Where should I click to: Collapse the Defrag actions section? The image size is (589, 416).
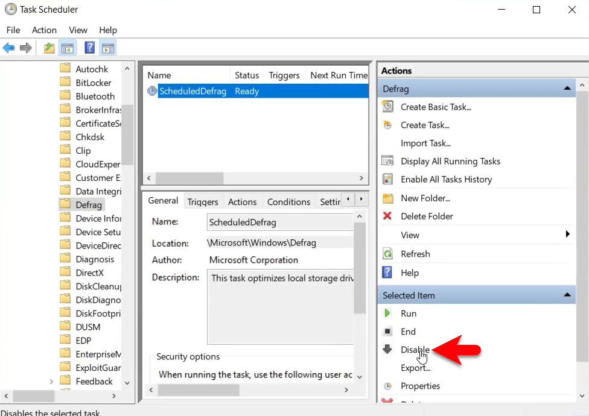(567, 89)
